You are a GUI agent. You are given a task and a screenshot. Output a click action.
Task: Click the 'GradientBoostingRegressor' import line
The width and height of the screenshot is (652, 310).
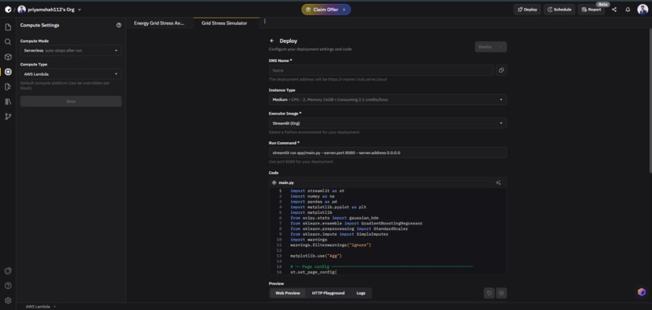tap(357, 224)
